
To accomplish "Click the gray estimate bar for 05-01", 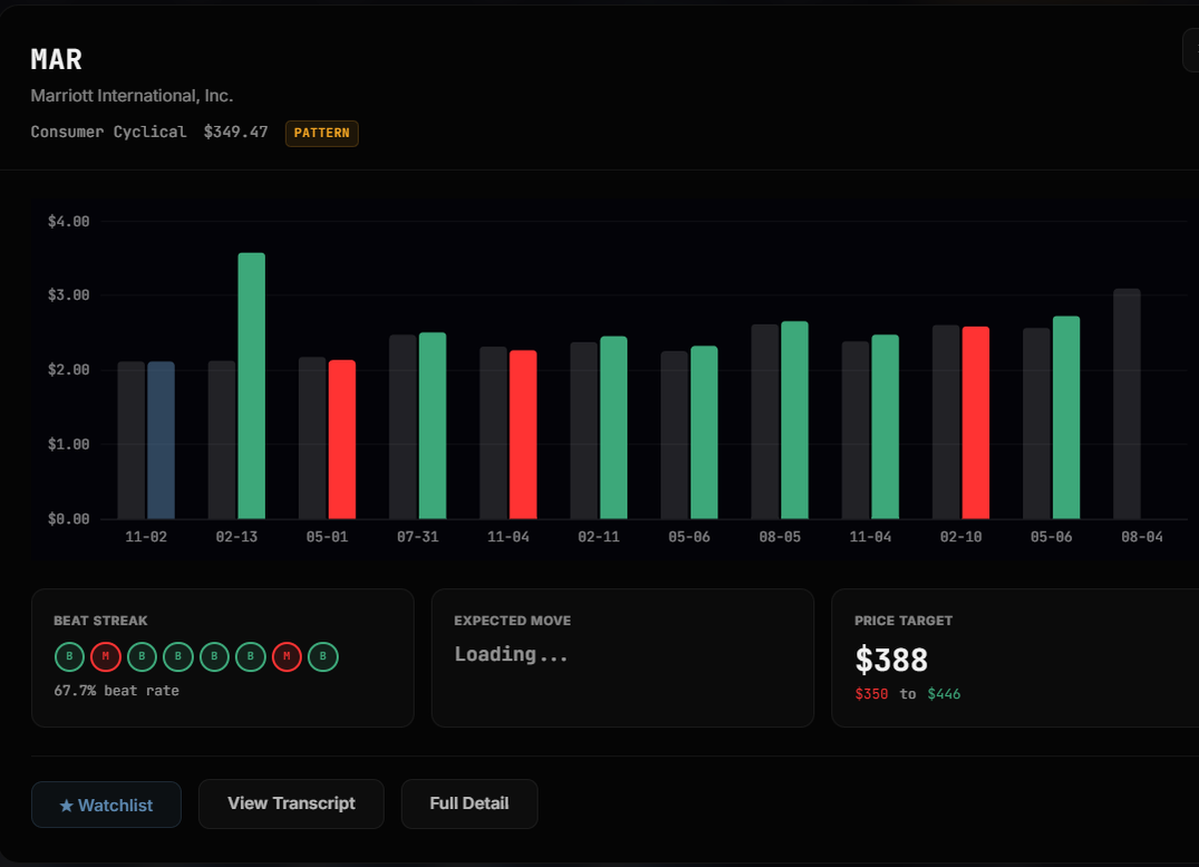I will (x=312, y=438).
